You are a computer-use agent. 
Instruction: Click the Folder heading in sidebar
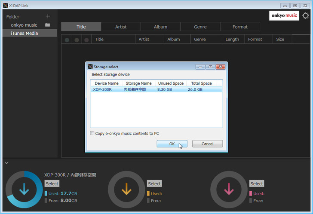13,17
